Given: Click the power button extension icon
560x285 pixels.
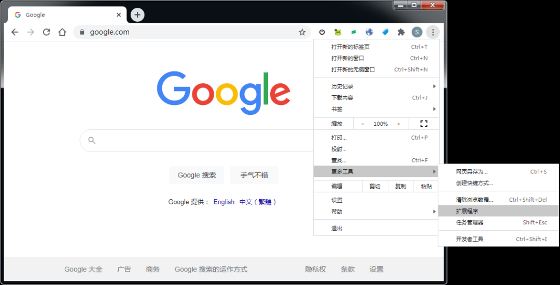Looking at the screenshot, I should tap(322, 33).
